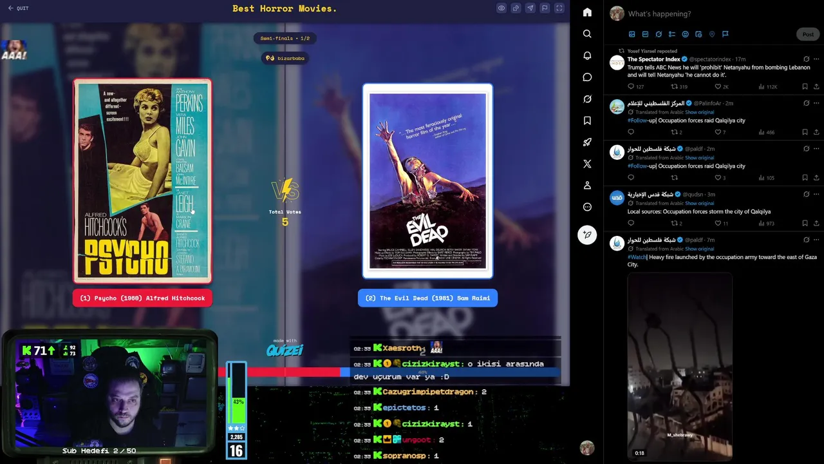Open X Messages chat icon
The width and height of the screenshot is (824, 464).
point(587,77)
